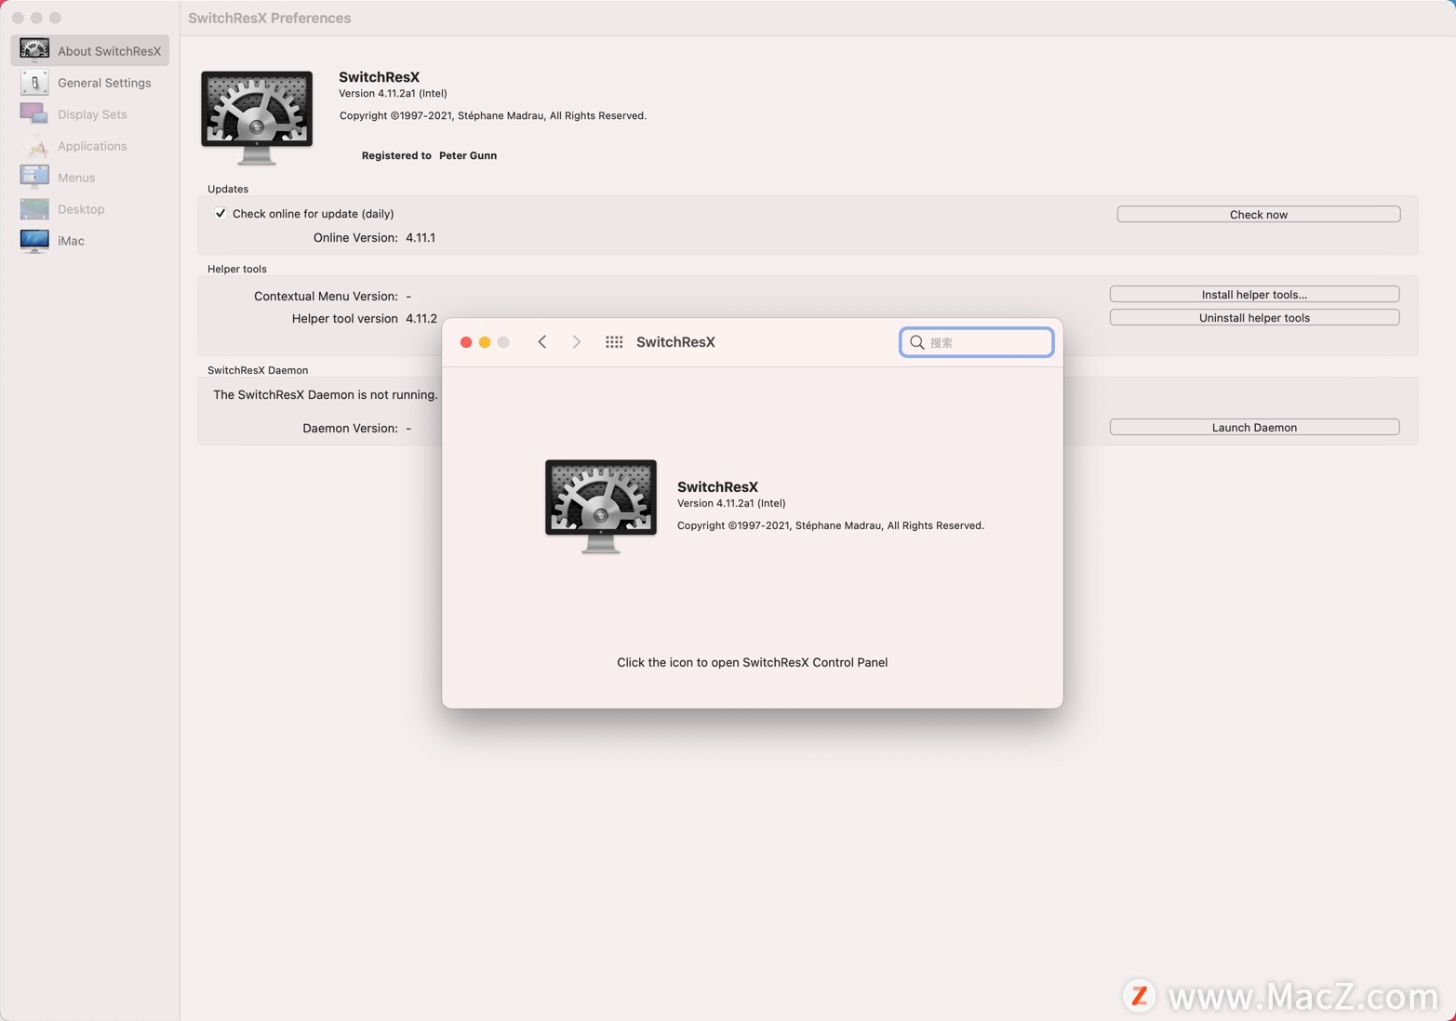
Task: Minimize the SwitchResX pane with the yellow button
Action: 485,342
